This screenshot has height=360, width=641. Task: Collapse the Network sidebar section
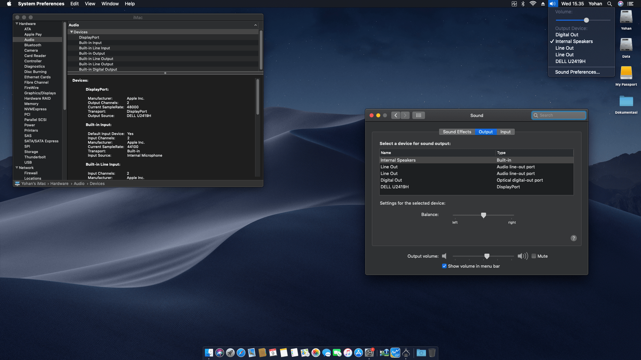click(x=17, y=168)
